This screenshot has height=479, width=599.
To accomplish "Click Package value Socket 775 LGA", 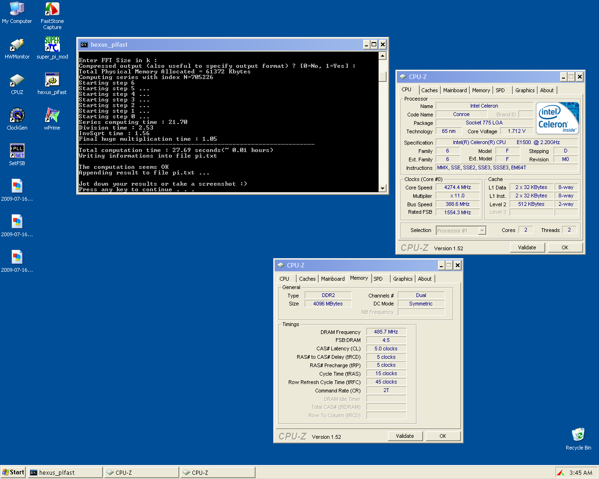I will click(484, 123).
